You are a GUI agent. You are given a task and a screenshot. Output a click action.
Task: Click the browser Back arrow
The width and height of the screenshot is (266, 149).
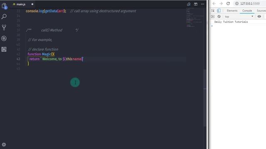click(x=214, y=3)
